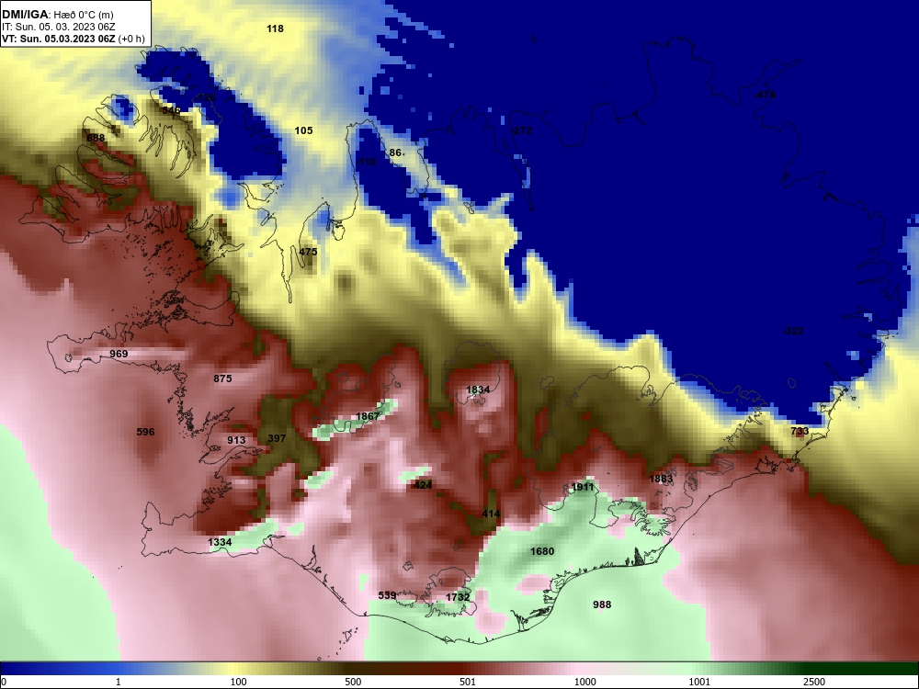Click the map value 105

coord(303,130)
